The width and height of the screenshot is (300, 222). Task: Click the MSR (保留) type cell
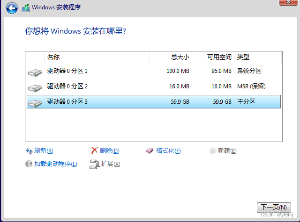[251, 86]
